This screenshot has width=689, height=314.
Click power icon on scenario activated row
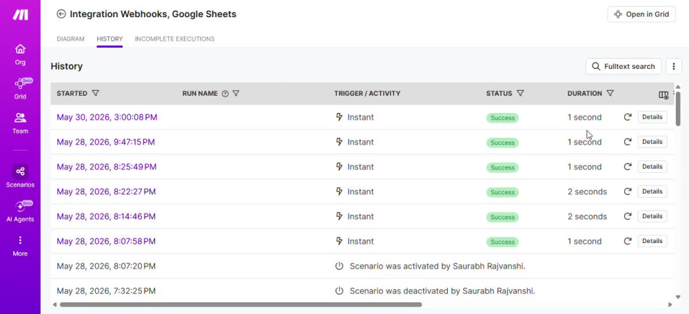point(339,266)
